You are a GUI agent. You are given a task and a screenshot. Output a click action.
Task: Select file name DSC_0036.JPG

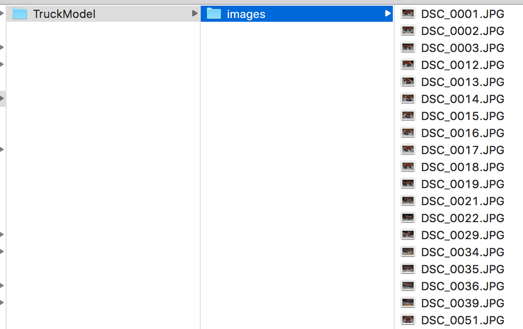point(462,286)
